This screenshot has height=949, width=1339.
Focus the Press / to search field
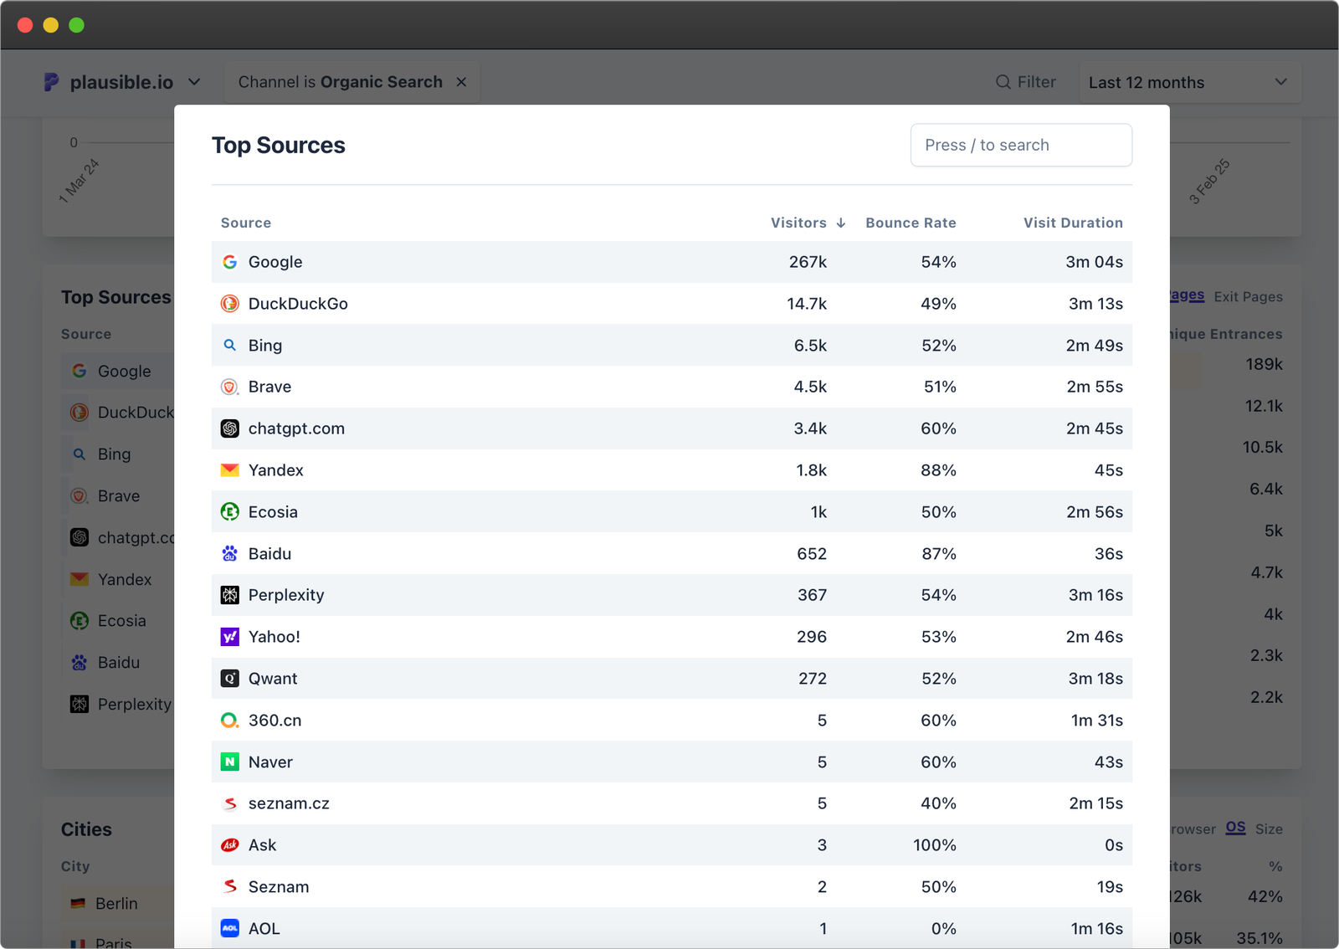tap(1020, 145)
